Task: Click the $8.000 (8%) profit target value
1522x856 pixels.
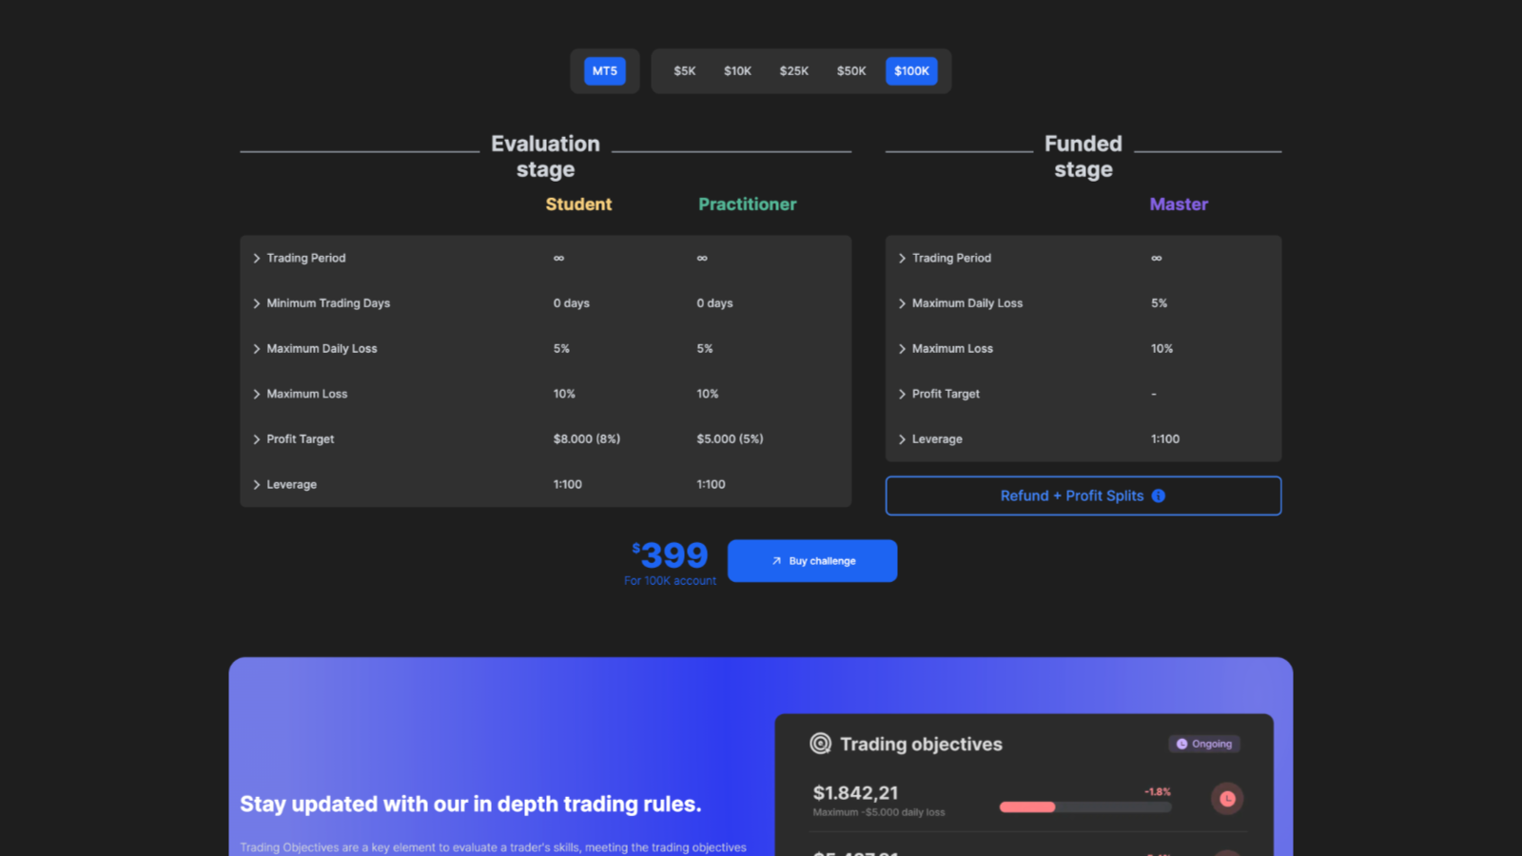Action: pyautogui.click(x=587, y=438)
